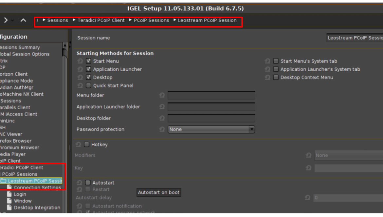Viewport: 383px width, 217px height.
Task: Enable the Desktop Context Menu checkbox
Action: tap(276, 77)
